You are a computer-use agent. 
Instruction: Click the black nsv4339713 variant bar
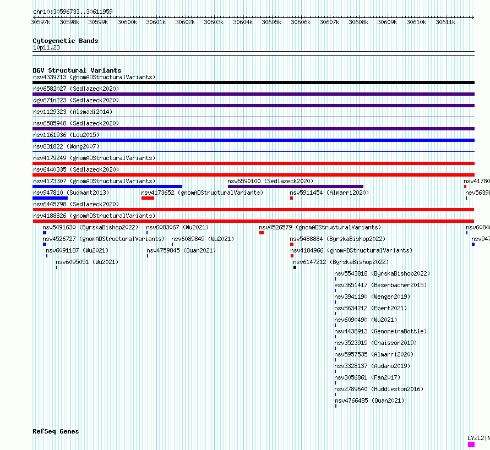[x=253, y=83]
